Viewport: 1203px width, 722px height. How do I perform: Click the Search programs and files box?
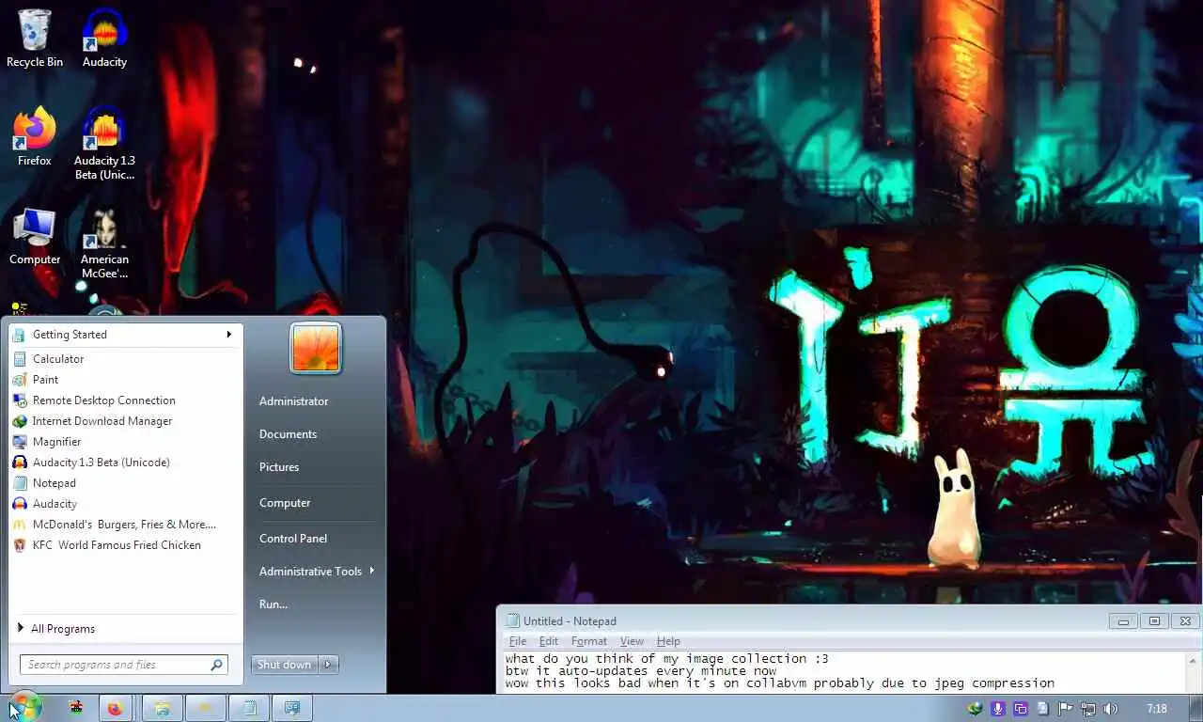click(x=124, y=665)
